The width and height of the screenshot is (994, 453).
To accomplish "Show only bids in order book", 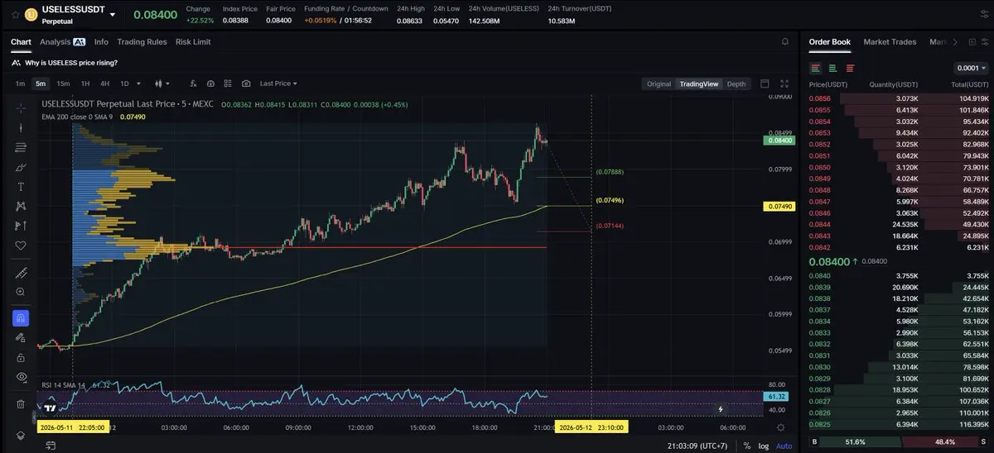I will click(832, 68).
